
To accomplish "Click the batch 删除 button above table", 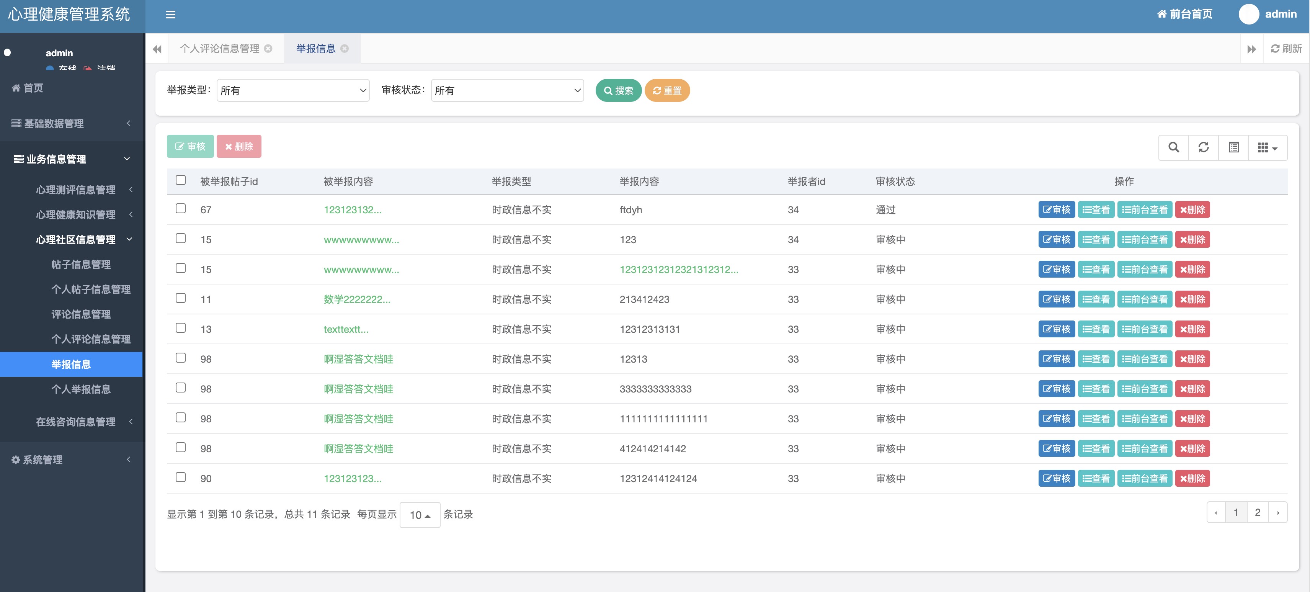I will tap(239, 147).
